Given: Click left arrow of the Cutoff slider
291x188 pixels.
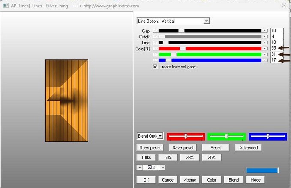Looking at the screenshot, I should [156, 37].
